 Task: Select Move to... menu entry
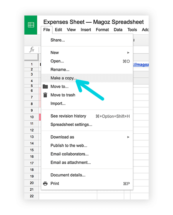click(x=87, y=87)
